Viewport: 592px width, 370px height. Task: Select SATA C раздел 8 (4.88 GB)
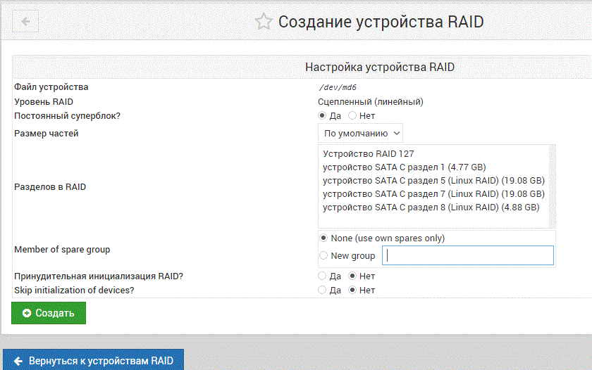431,208
